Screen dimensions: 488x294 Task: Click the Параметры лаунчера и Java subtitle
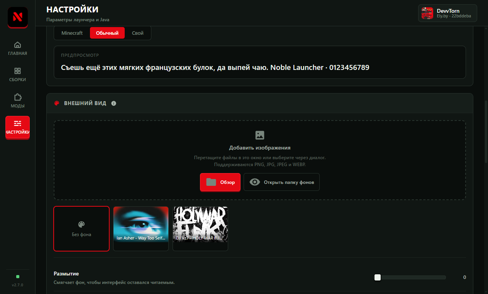(x=78, y=20)
